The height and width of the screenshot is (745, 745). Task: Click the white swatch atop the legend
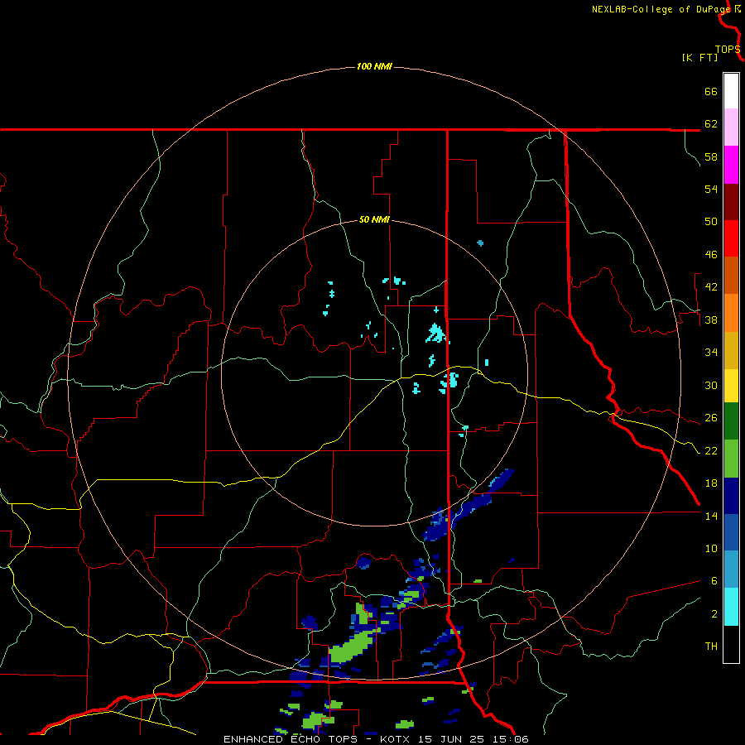click(731, 91)
